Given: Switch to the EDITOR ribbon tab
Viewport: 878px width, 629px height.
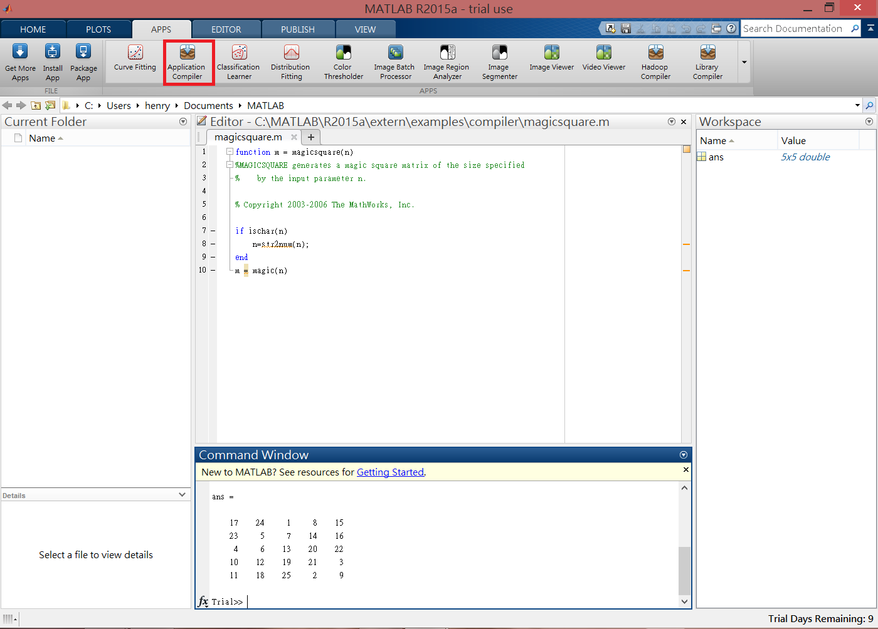Looking at the screenshot, I should (x=226, y=29).
